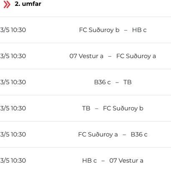The height and width of the screenshot is (171, 171).
Task: Click the red double-chevron icon
Action: (7, 4)
